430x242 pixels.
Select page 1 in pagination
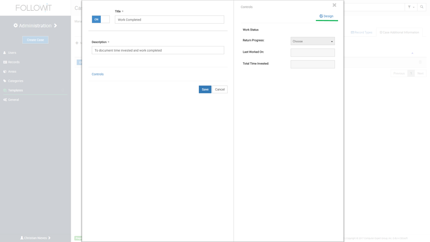[411, 74]
